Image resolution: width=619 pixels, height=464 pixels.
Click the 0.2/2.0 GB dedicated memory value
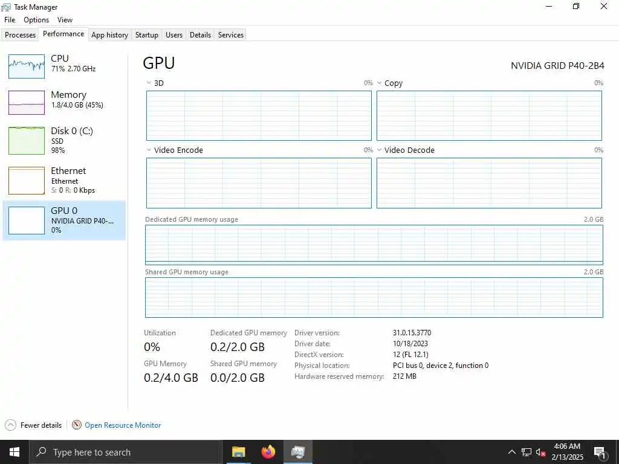(238, 347)
